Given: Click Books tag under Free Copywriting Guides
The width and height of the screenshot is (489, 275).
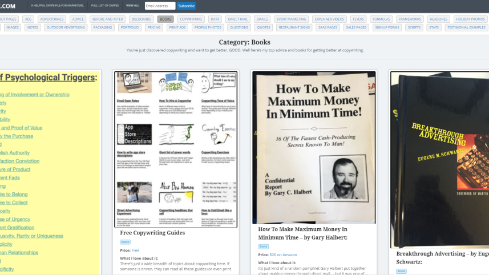Looking at the screenshot, I should 125,242.
